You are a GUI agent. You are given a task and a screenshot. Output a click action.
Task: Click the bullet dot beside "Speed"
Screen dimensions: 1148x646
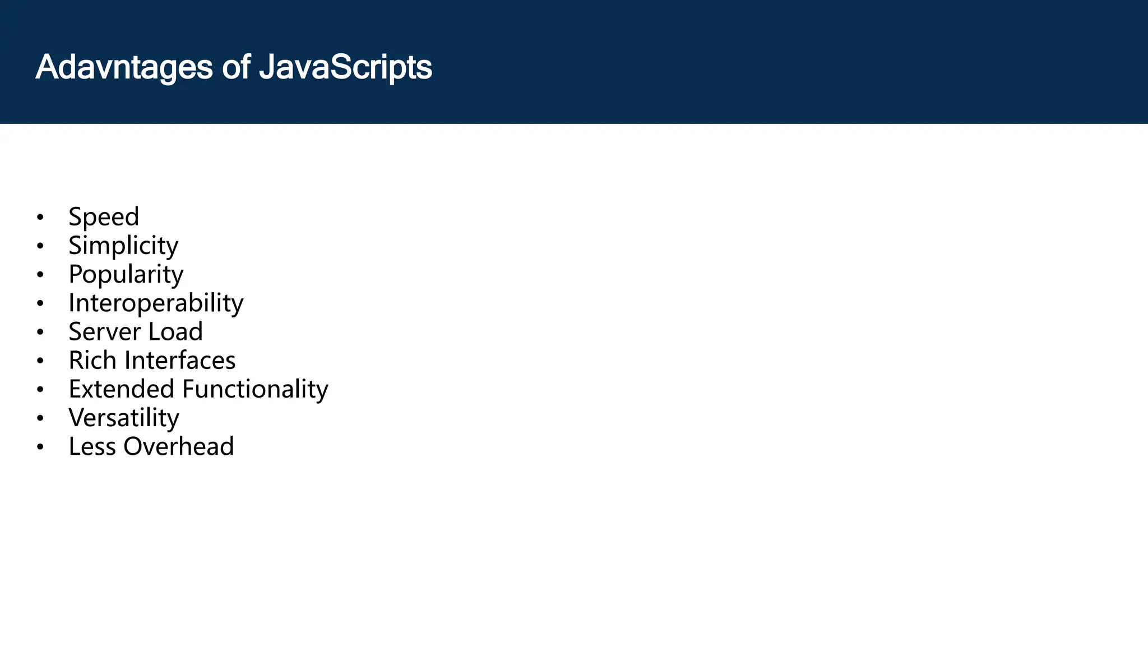pos(40,218)
